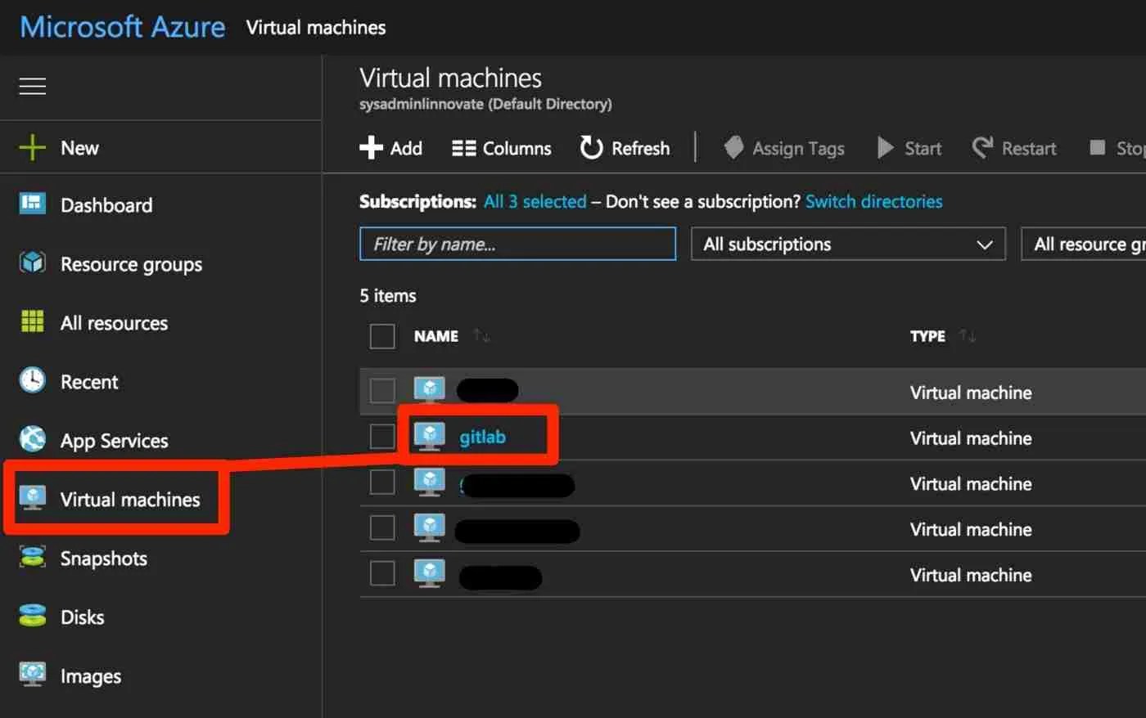This screenshot has width=1146, height=718.
Task: Select the Resource groups cube icon
Action: pyautogui.click(x=31, y=263)
